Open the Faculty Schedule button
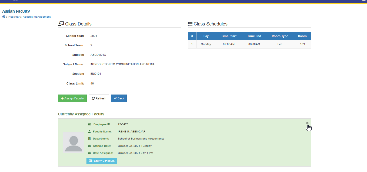This screenshot has width=367, height=172. tap(102, 161)
